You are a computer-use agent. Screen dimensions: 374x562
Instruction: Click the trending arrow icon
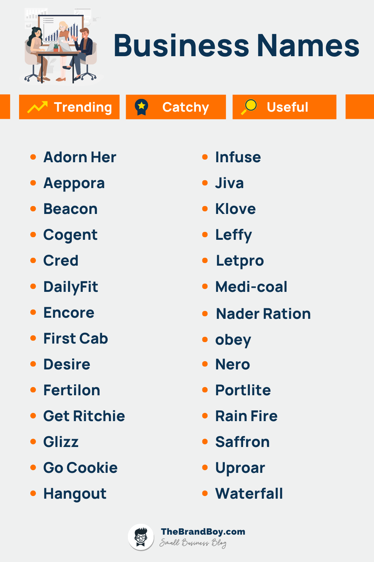tap(37, 107)
